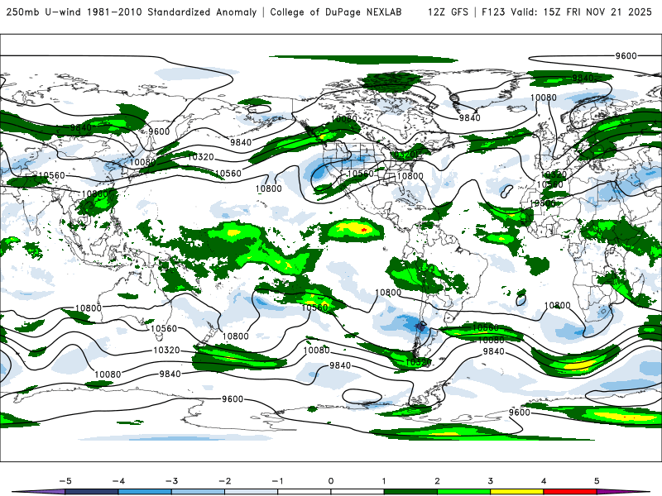Select the dark navy -5 to -4 colorbar segment
662x496 pixels.
tap(92, 492)
